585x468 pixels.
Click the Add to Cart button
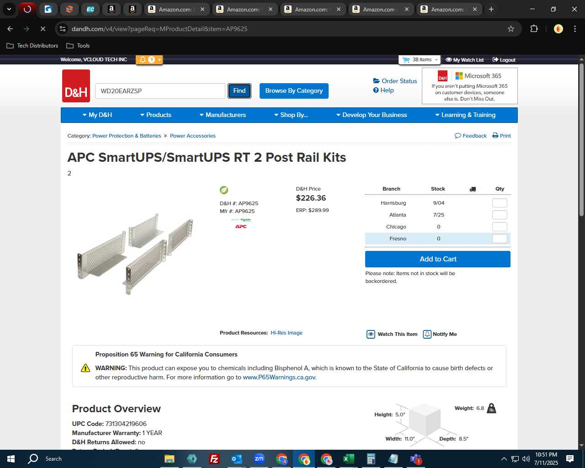(438, 259)
